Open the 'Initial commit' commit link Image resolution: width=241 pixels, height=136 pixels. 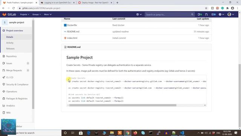pyautogui.click(x=119, y=38)
